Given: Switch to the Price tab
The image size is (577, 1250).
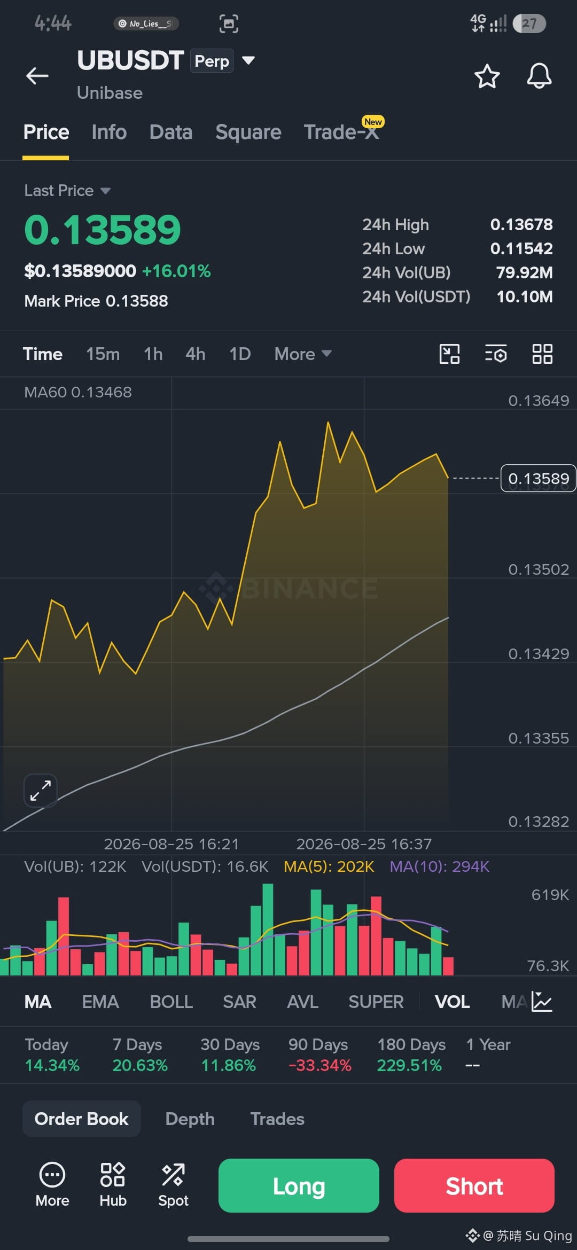Looking at the screenshot, I should point(46,132).
